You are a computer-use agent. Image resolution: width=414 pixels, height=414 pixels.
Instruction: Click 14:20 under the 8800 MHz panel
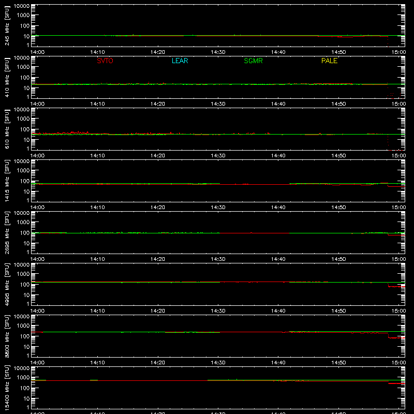point(158,363)
